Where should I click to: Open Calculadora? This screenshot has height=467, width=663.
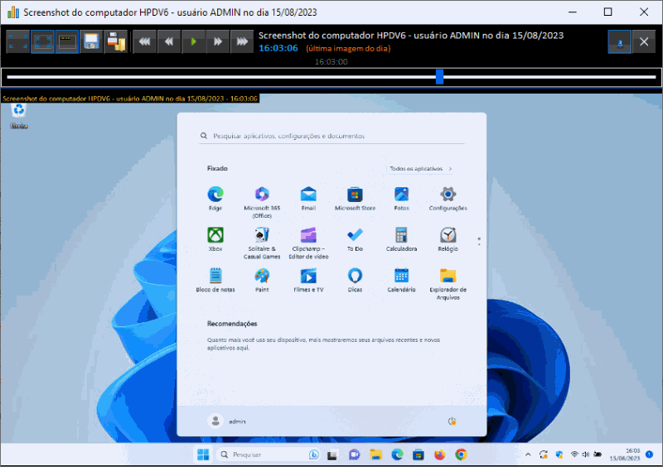(401, 239)
